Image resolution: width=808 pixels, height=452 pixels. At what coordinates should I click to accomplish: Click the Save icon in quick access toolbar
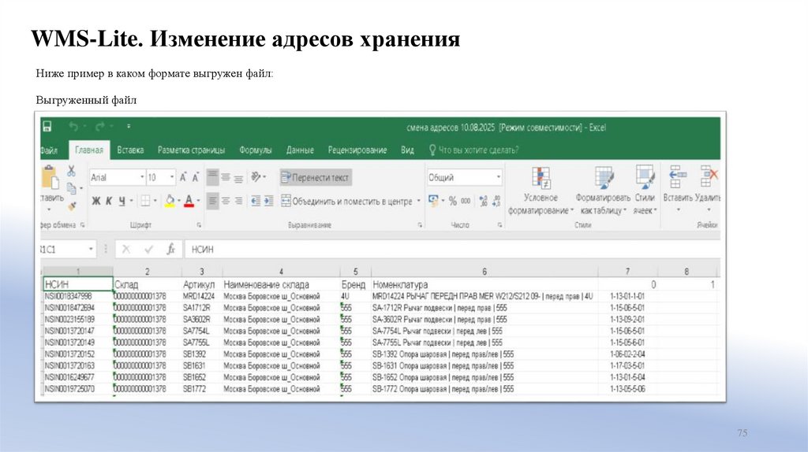47,127
